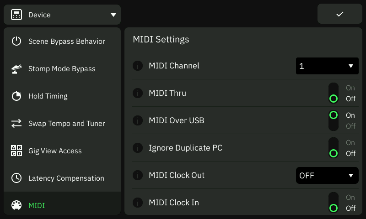Click the Off label for MIDI Over USB

point(350,126)
